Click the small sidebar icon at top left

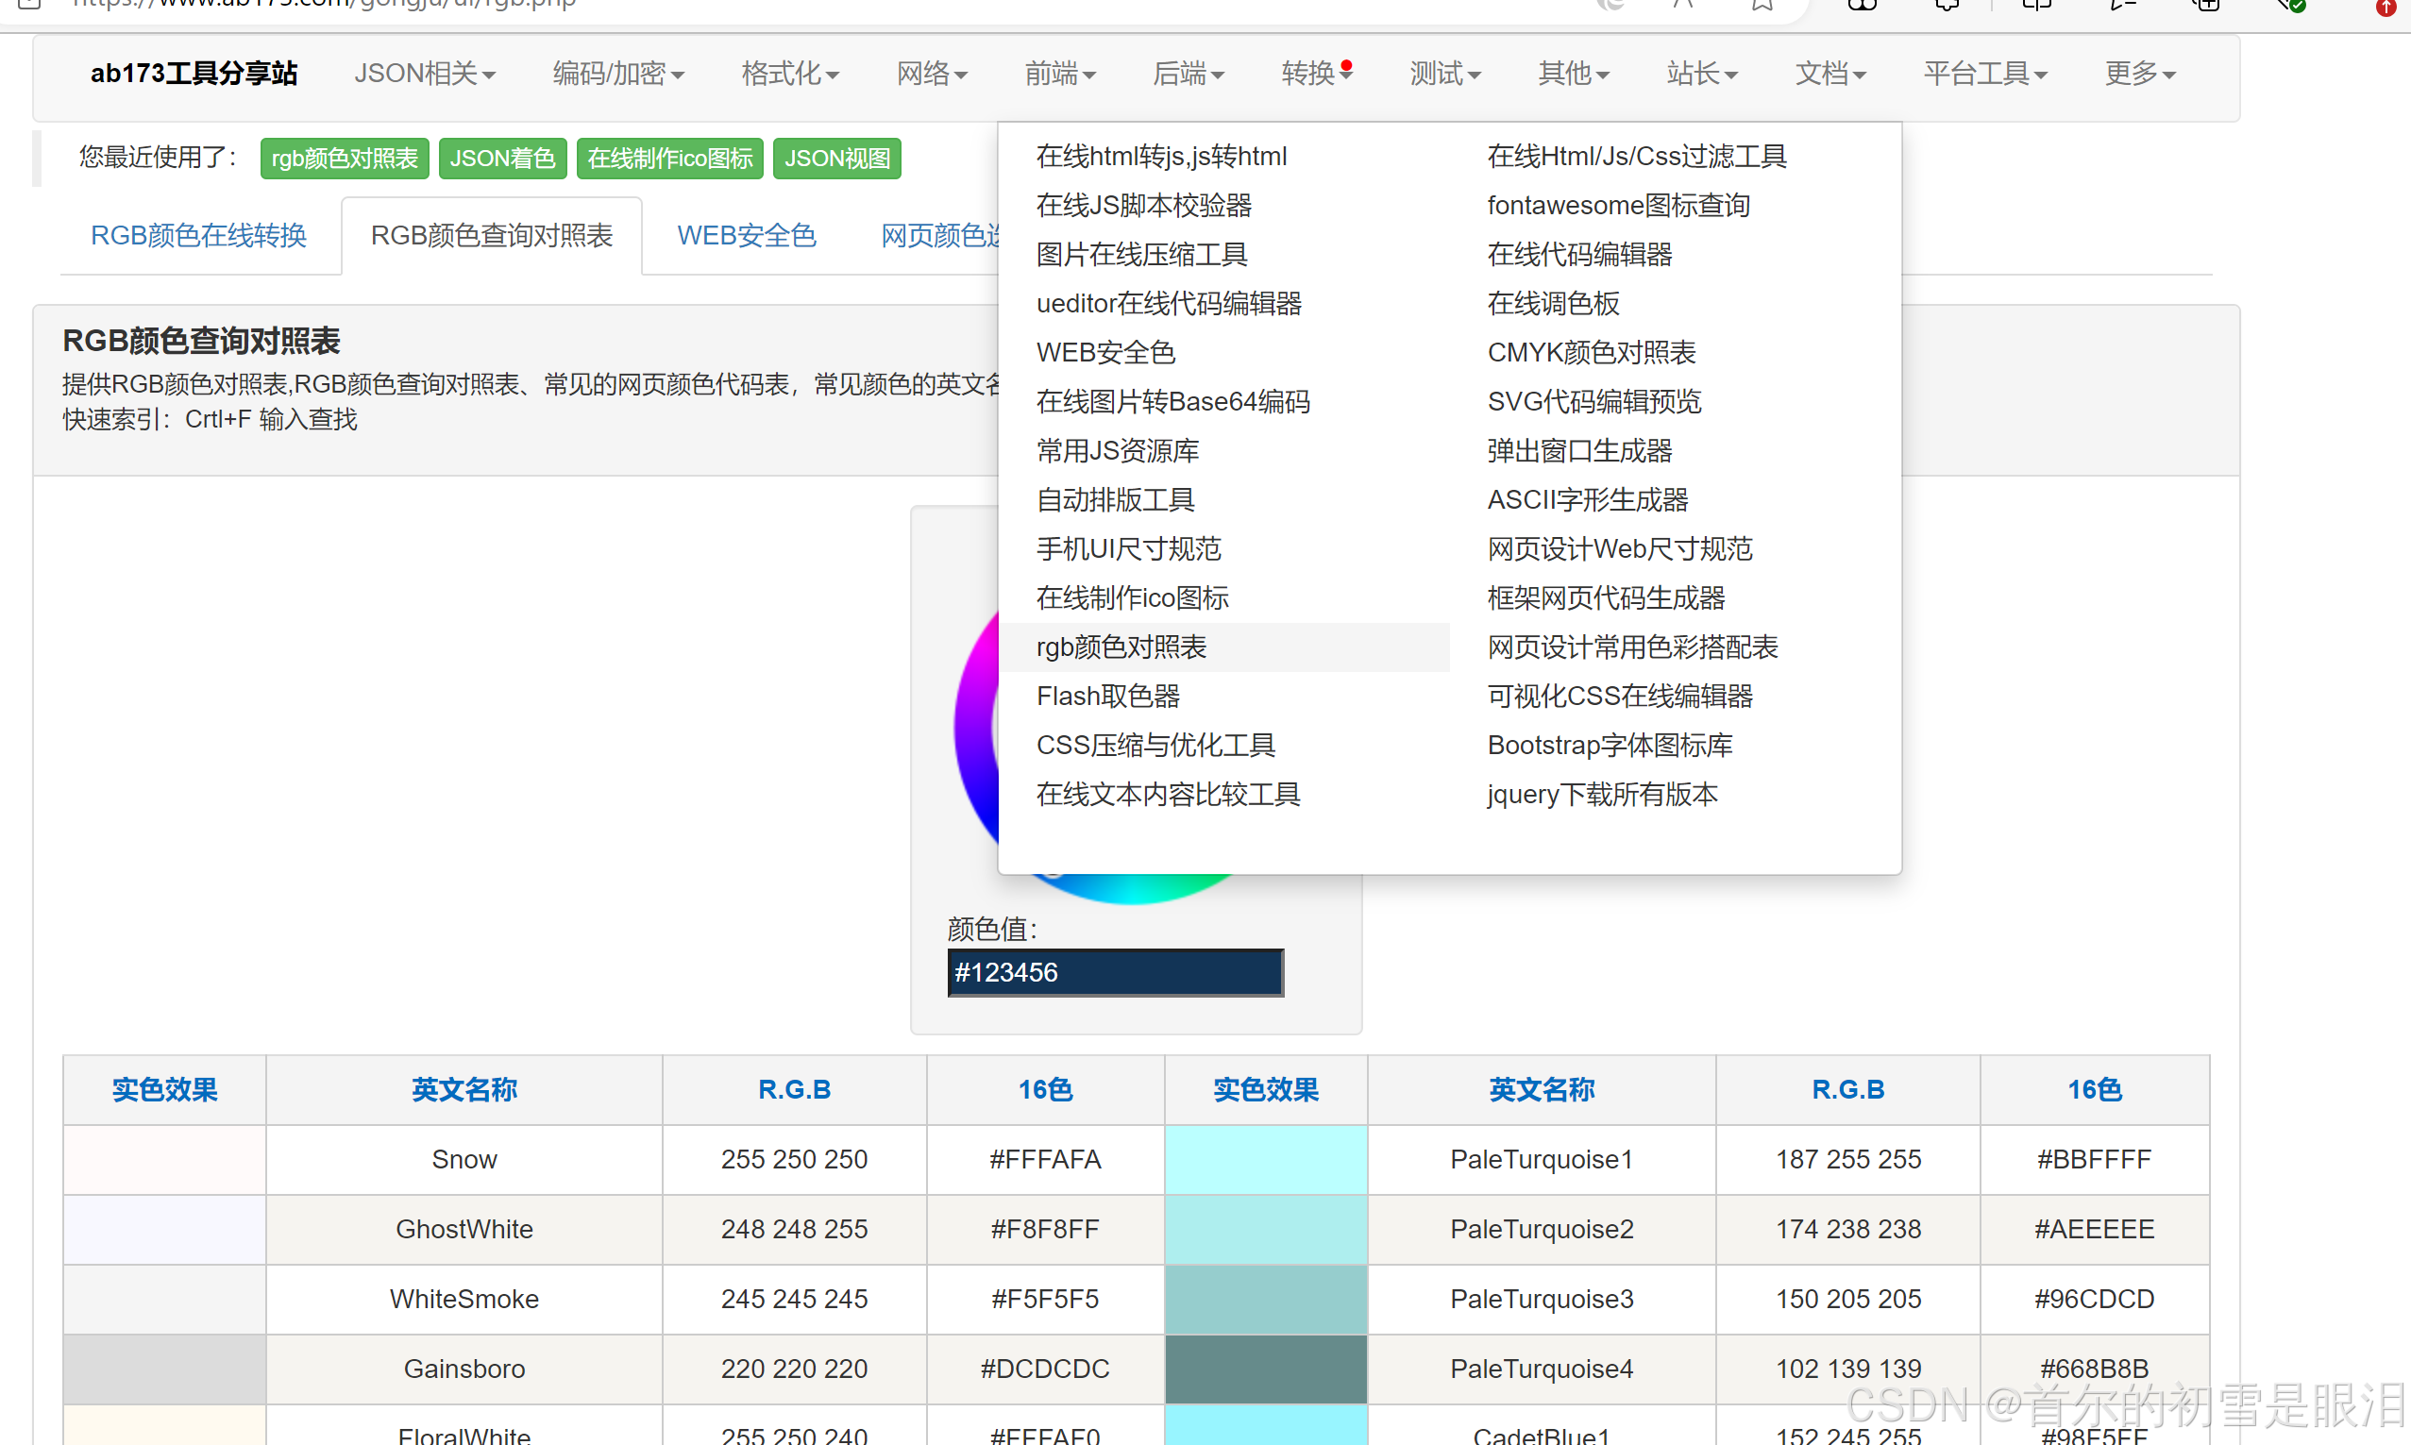pos(27,5)
